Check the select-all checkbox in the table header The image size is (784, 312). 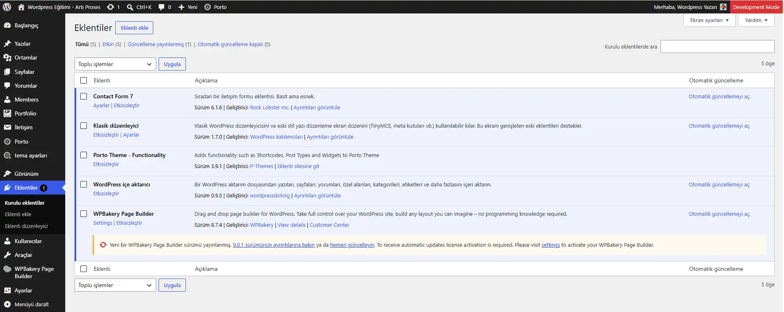(x=84, y=80)
